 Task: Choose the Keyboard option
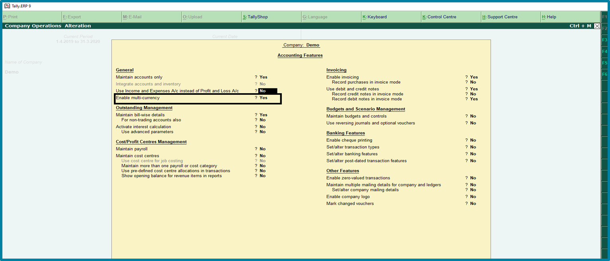pyautogui.click(x=391, y=17)
